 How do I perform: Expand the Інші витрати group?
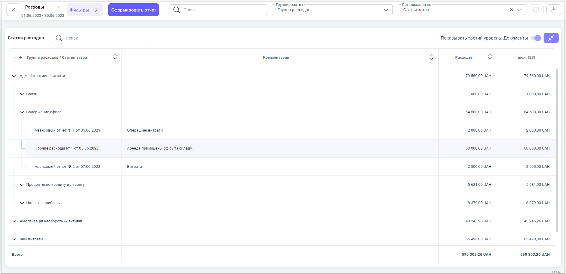tap(14, 239)
